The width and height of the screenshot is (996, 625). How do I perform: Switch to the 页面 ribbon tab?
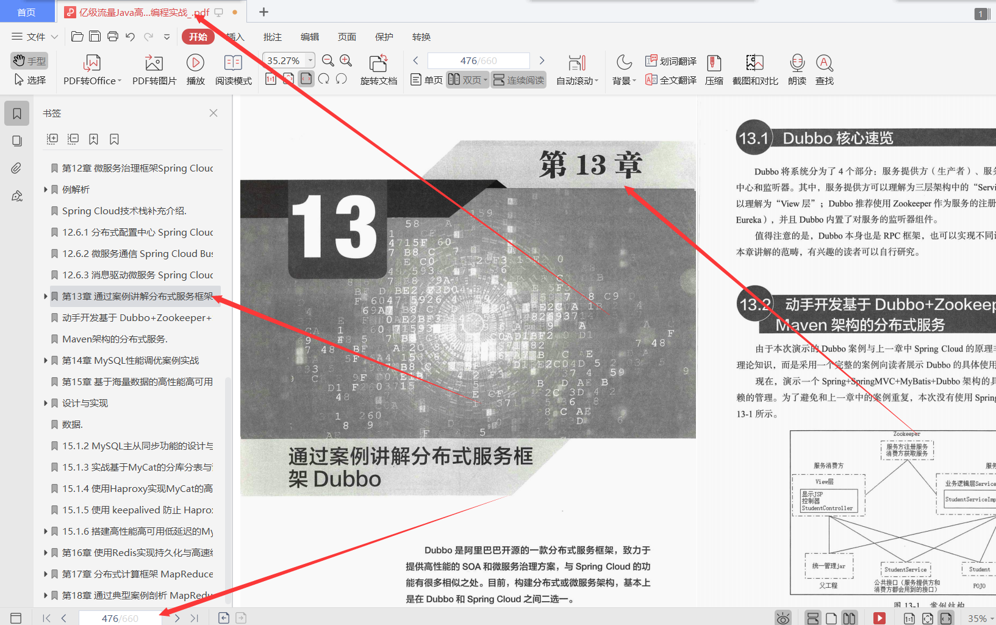click(347, 37)
